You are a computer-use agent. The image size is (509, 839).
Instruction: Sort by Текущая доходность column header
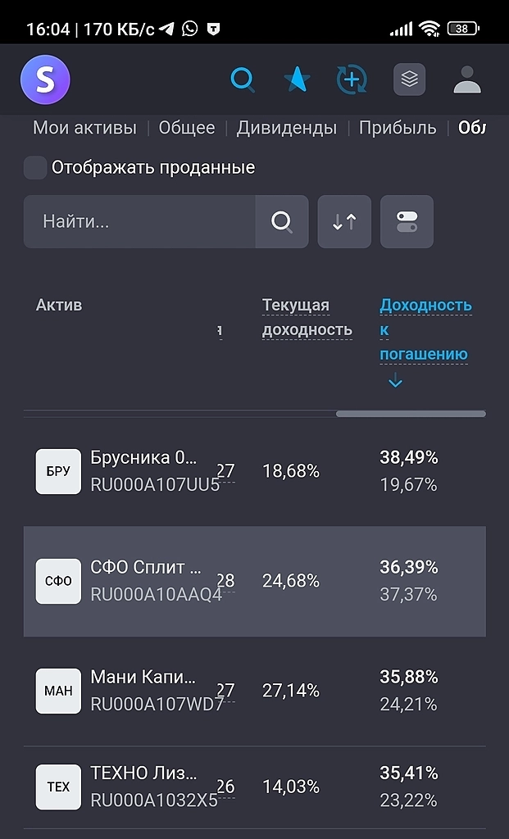pyautogui.click(x=307, y=317)
